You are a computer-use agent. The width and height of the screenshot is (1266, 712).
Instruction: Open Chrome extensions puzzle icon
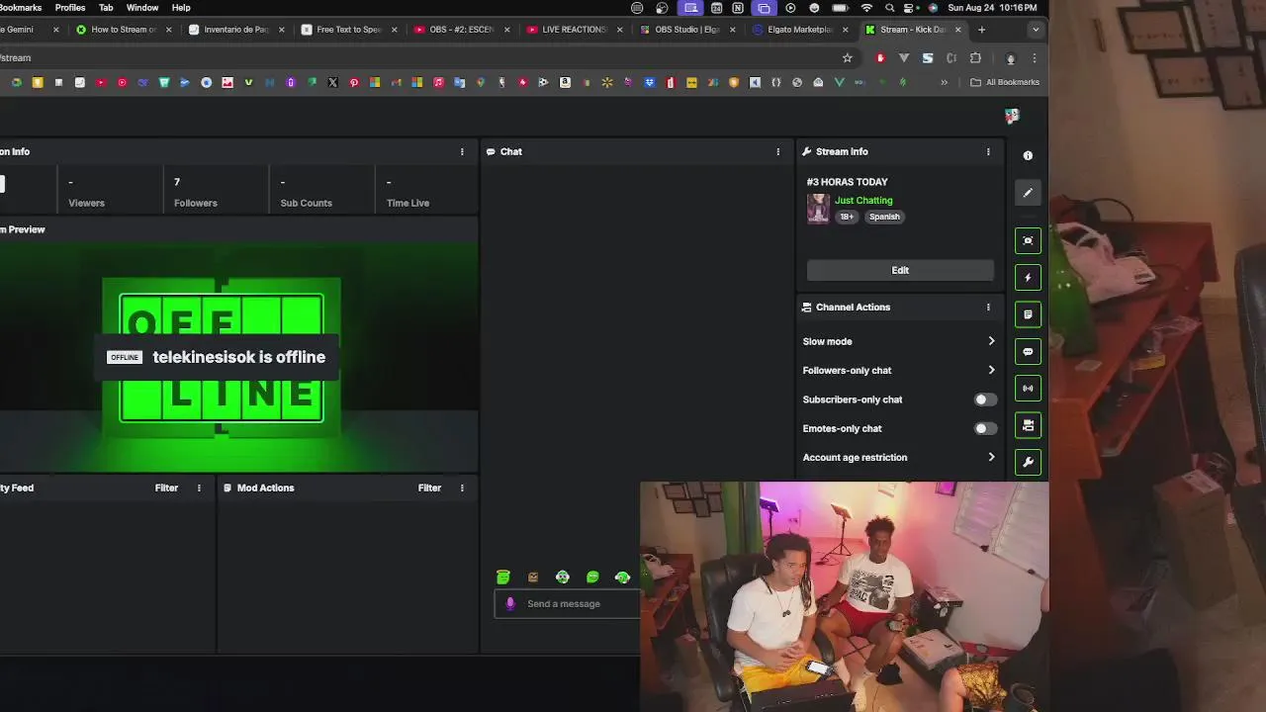[x=975, y=57]
